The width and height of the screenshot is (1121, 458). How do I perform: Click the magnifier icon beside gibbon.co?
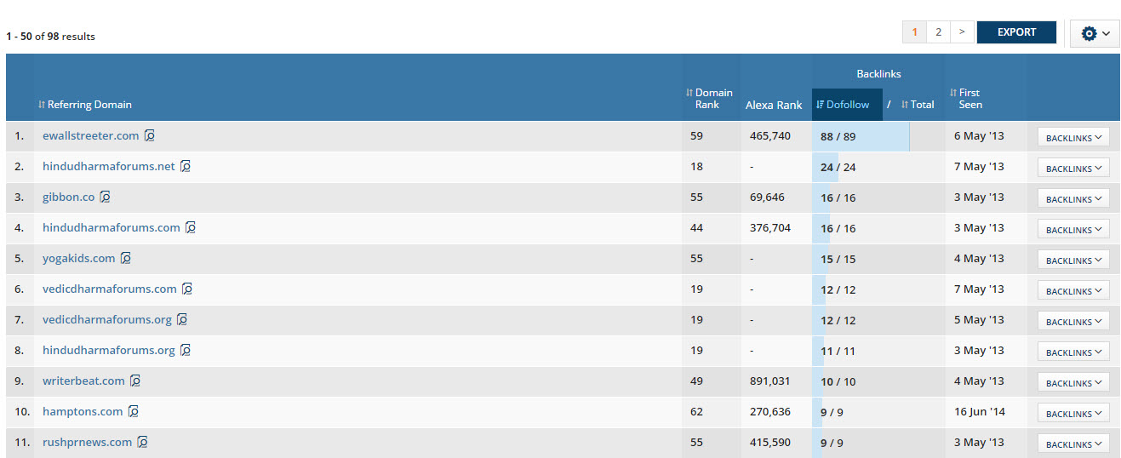click(x=106, y=197)
